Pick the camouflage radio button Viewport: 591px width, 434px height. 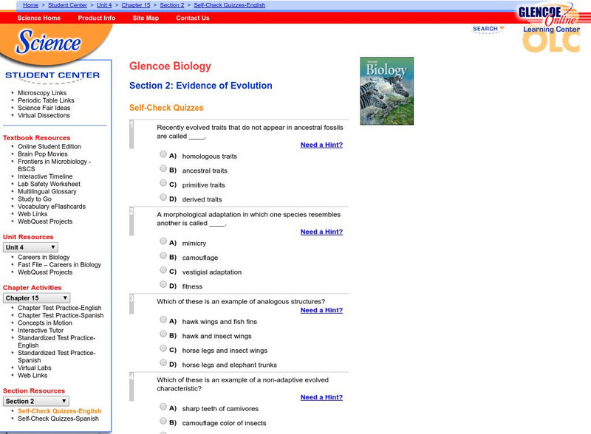163,255
